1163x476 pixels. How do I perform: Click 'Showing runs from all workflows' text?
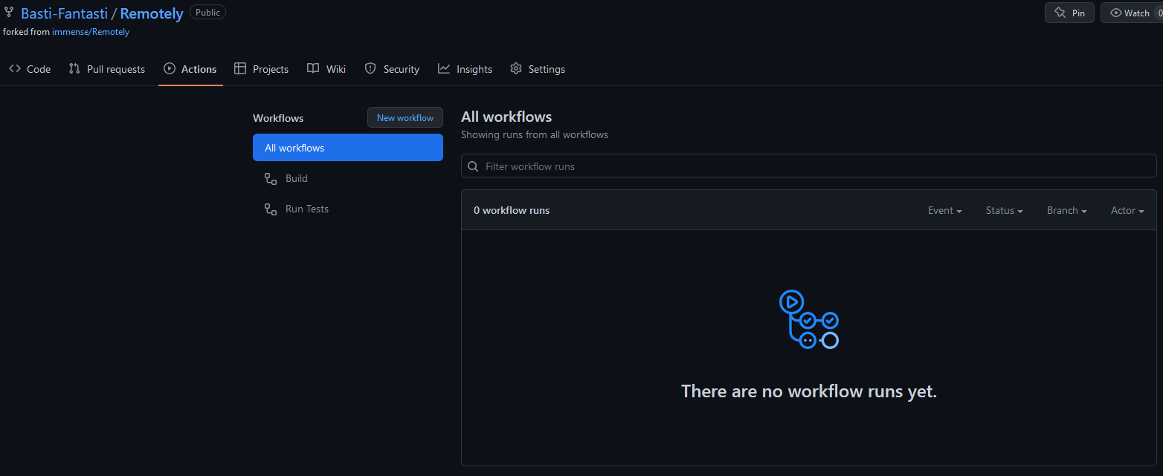535,135
